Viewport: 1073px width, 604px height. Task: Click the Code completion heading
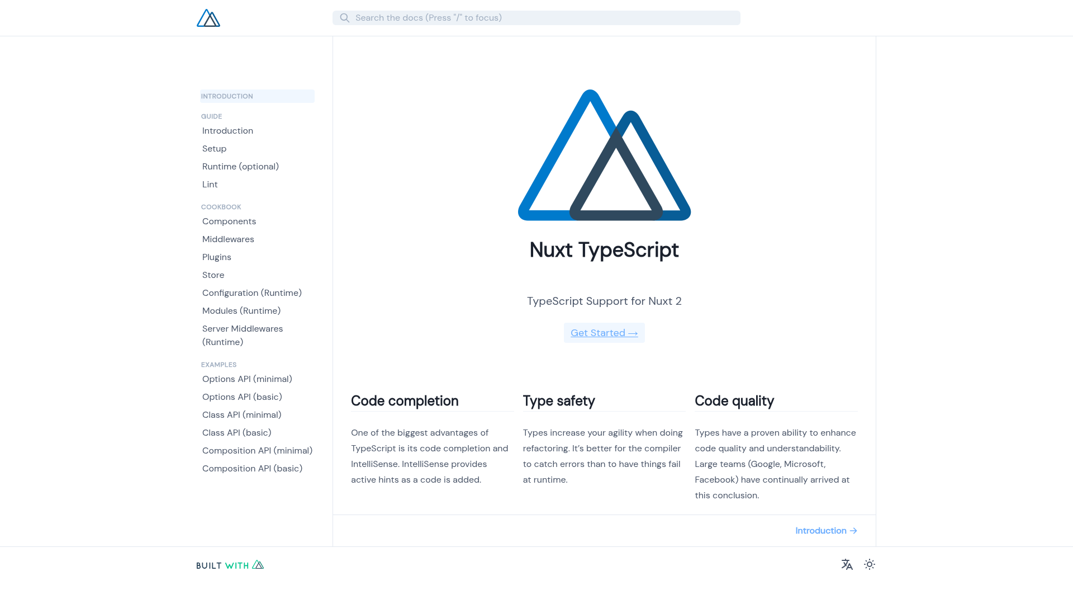[x=405, y=401]
